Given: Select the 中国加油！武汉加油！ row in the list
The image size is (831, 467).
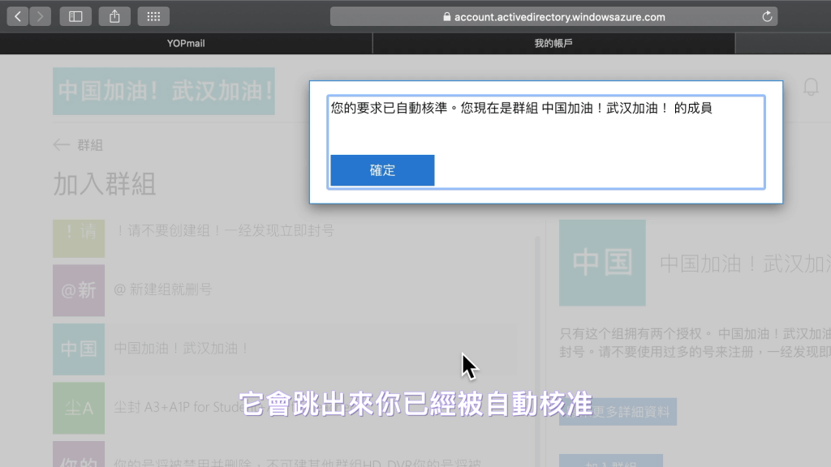Looking at the screenshot, I should tap(285, 349).
